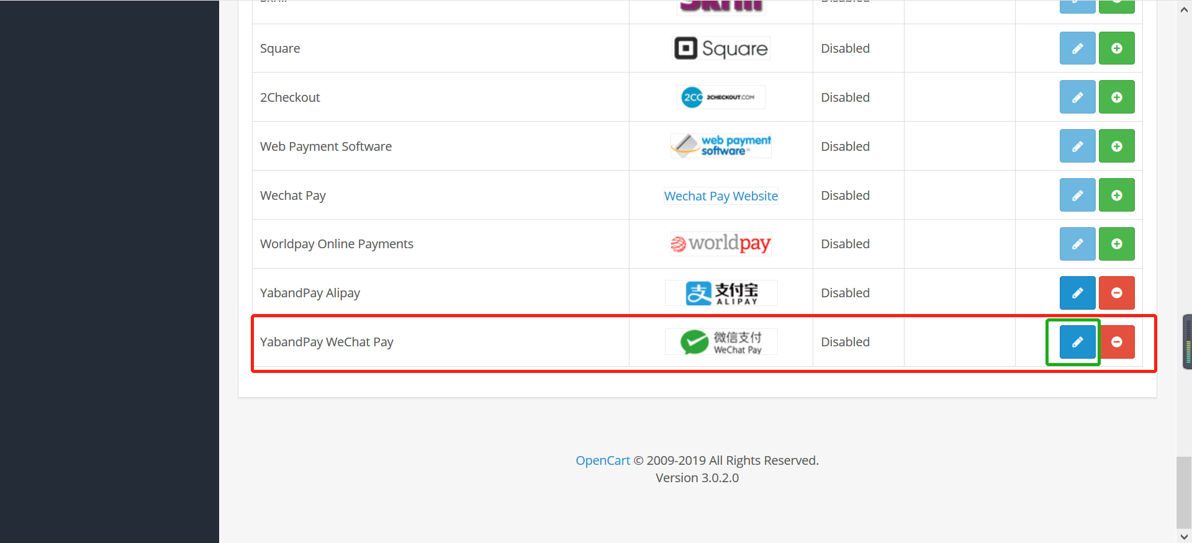Install the Wechat Pay extension
This screenshot has width=1192, height=543.
[1116, 195]
